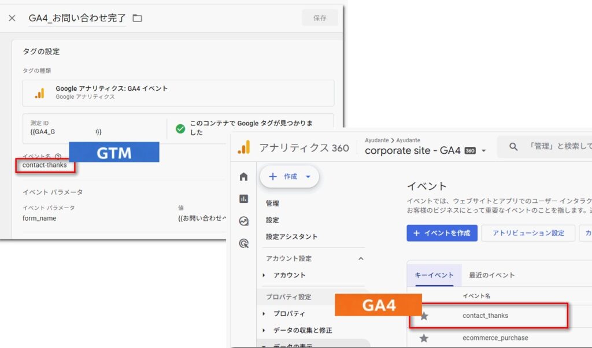Open the GA4 Home icon in left rail

[244, 177]
